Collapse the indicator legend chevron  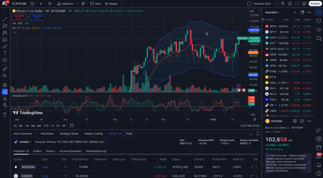pyautogui.click(x=15, y=33)
